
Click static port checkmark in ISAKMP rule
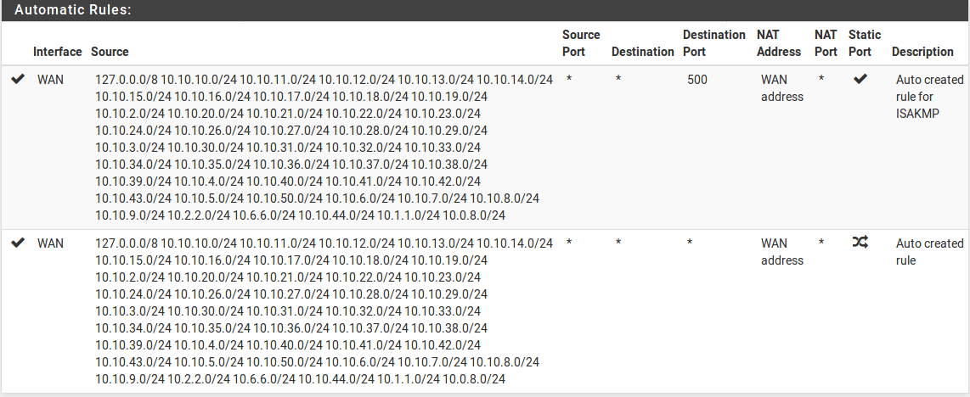pyautogui.click(x=860, y=79)
